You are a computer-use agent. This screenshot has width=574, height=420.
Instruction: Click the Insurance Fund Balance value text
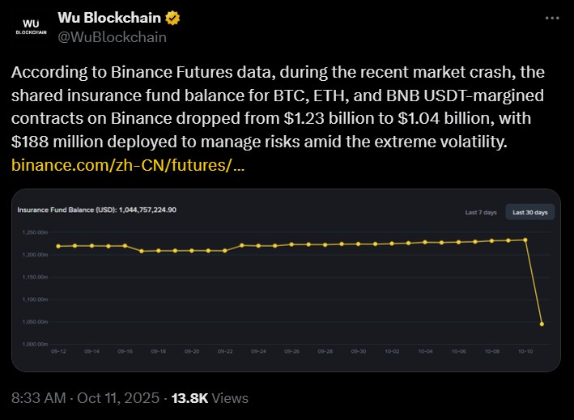click(97, 210)
